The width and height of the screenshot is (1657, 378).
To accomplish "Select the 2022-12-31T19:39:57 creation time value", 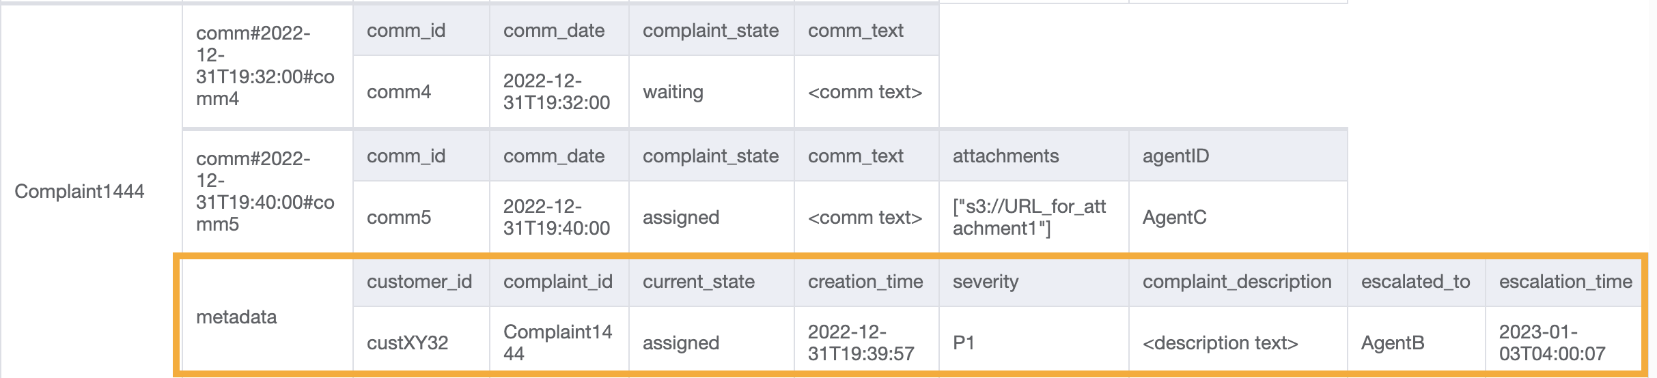I will pos(861,343).
